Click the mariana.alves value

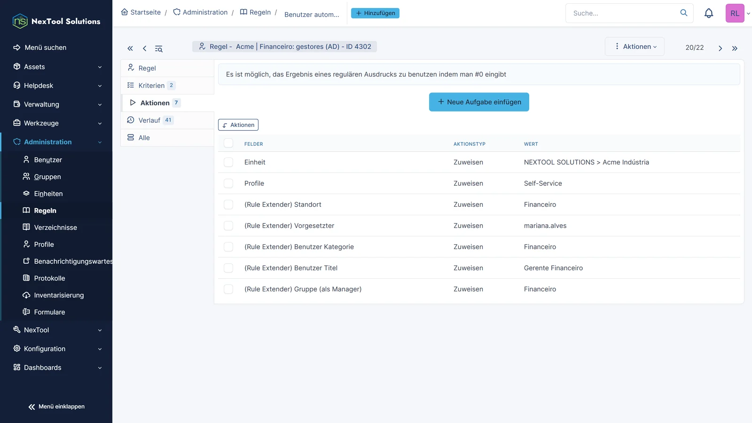point(545,226)
